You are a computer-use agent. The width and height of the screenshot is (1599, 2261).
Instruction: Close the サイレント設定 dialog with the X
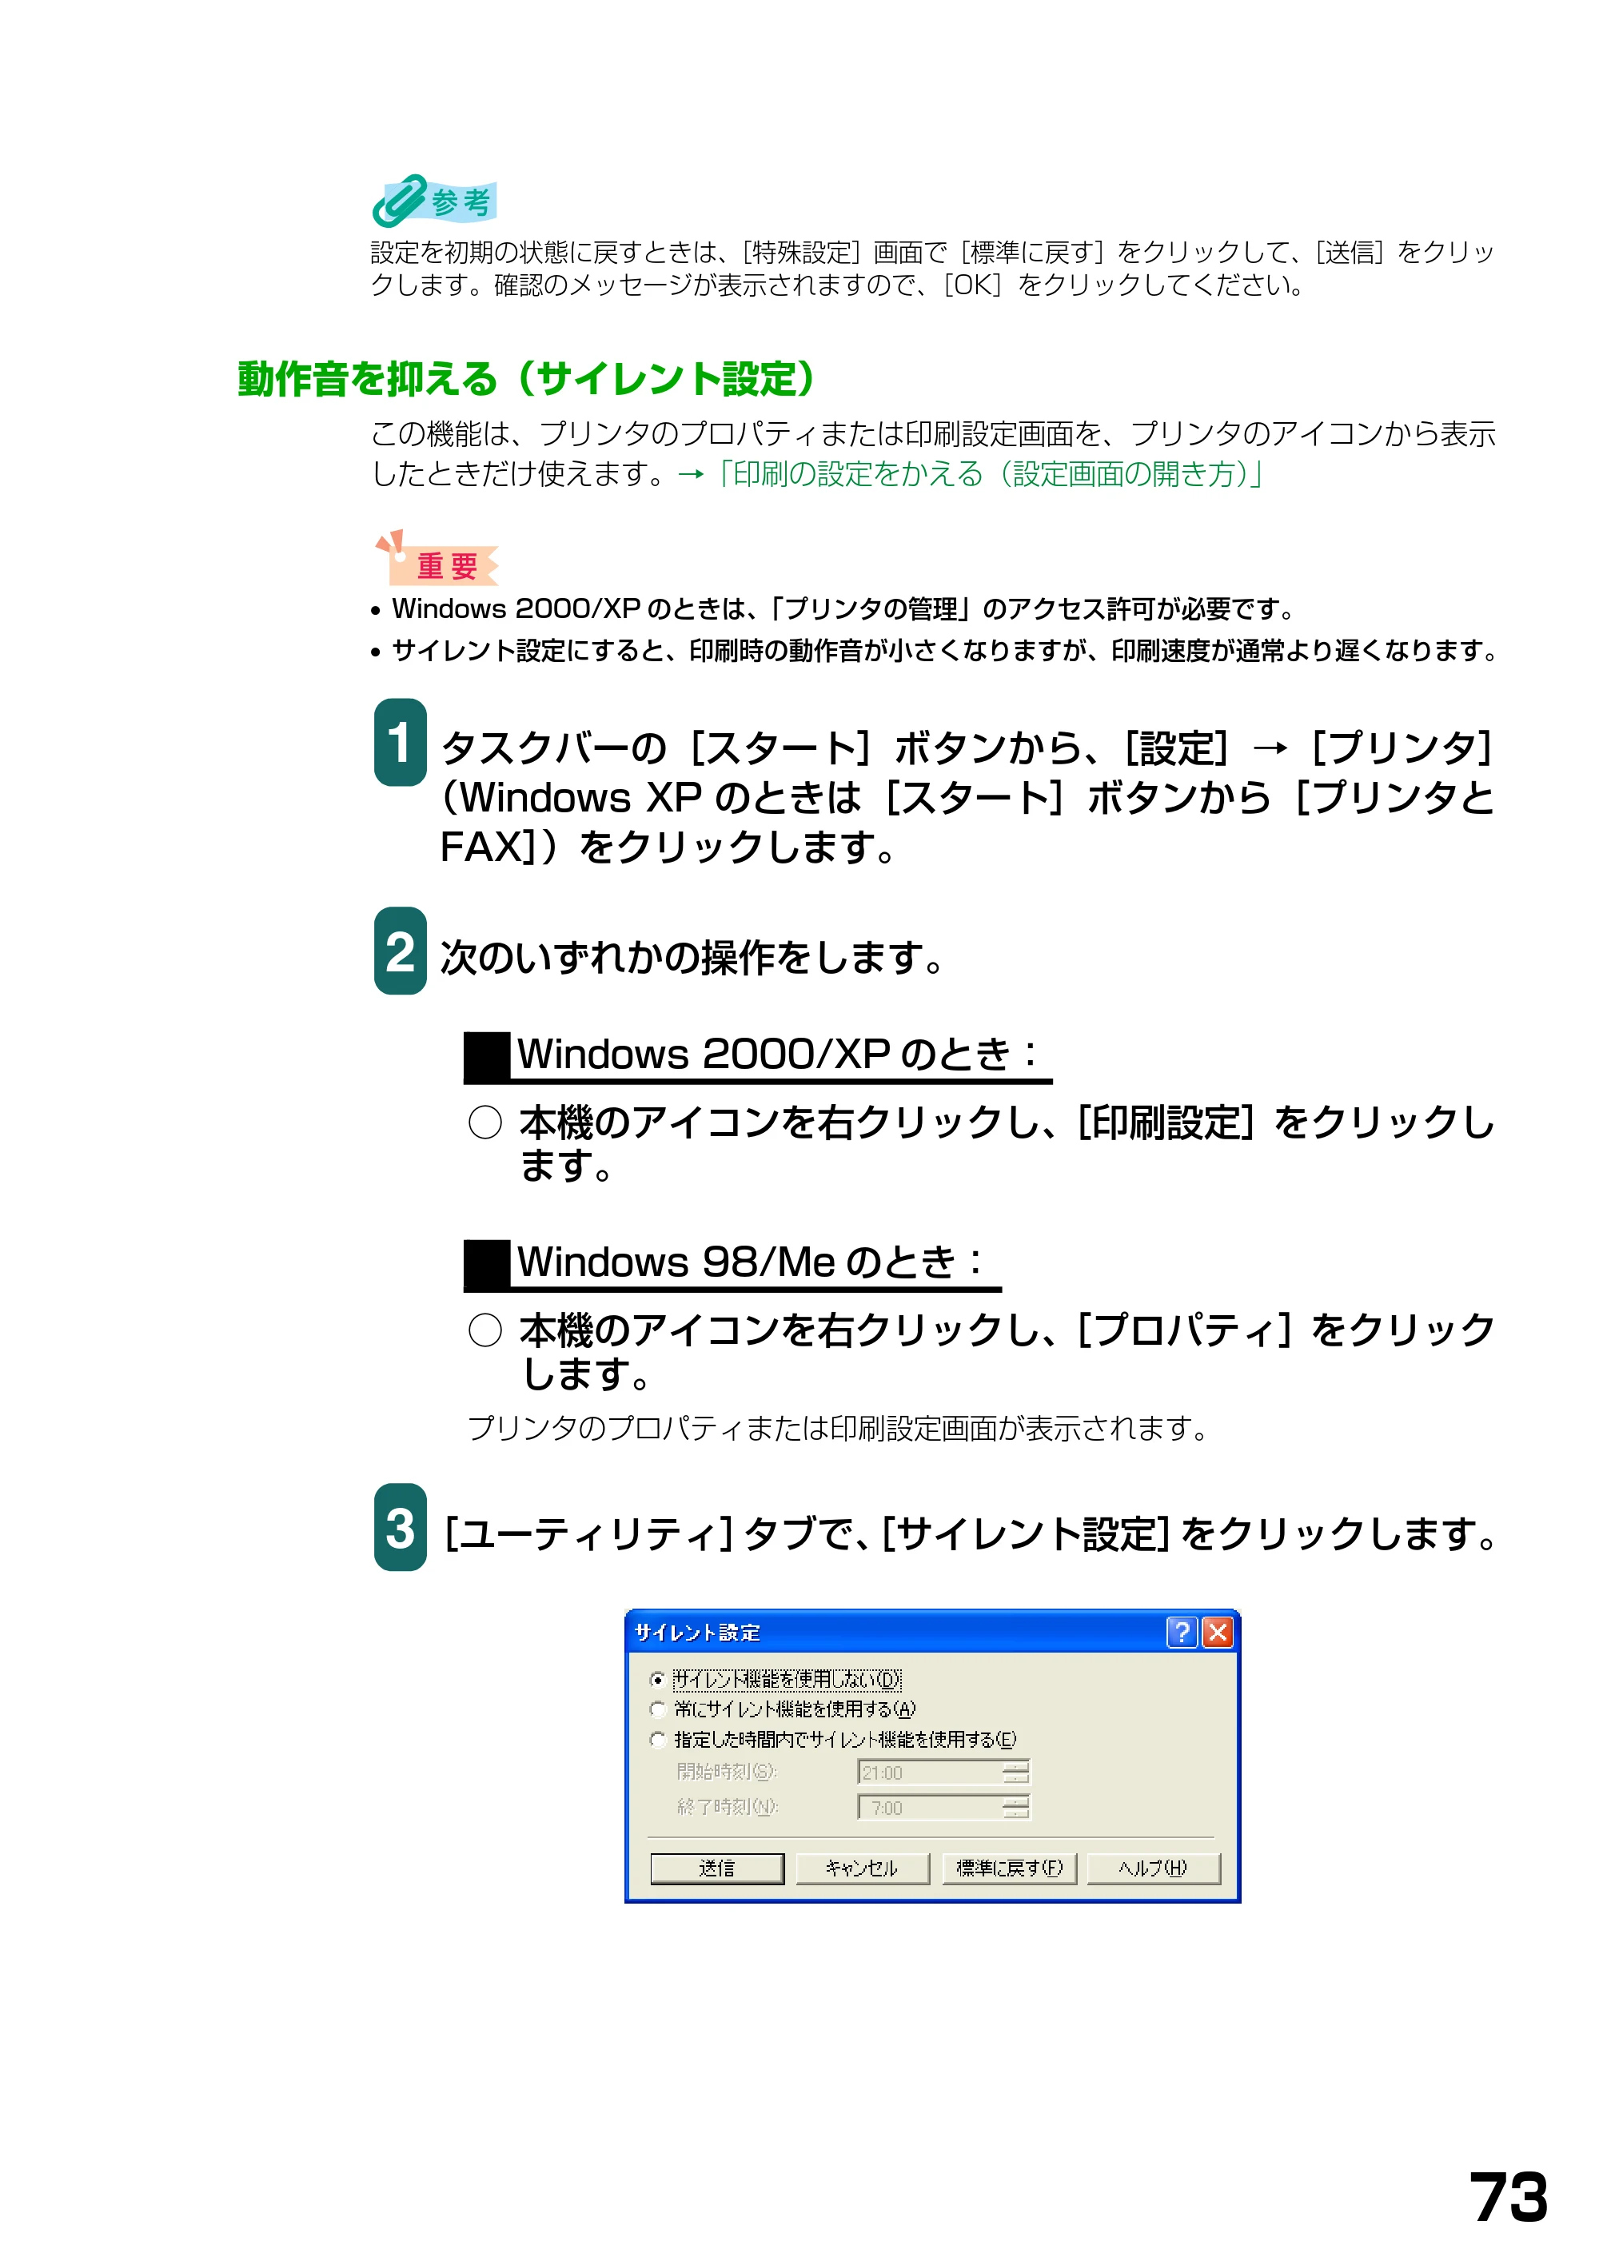tap(1218, 1633)
